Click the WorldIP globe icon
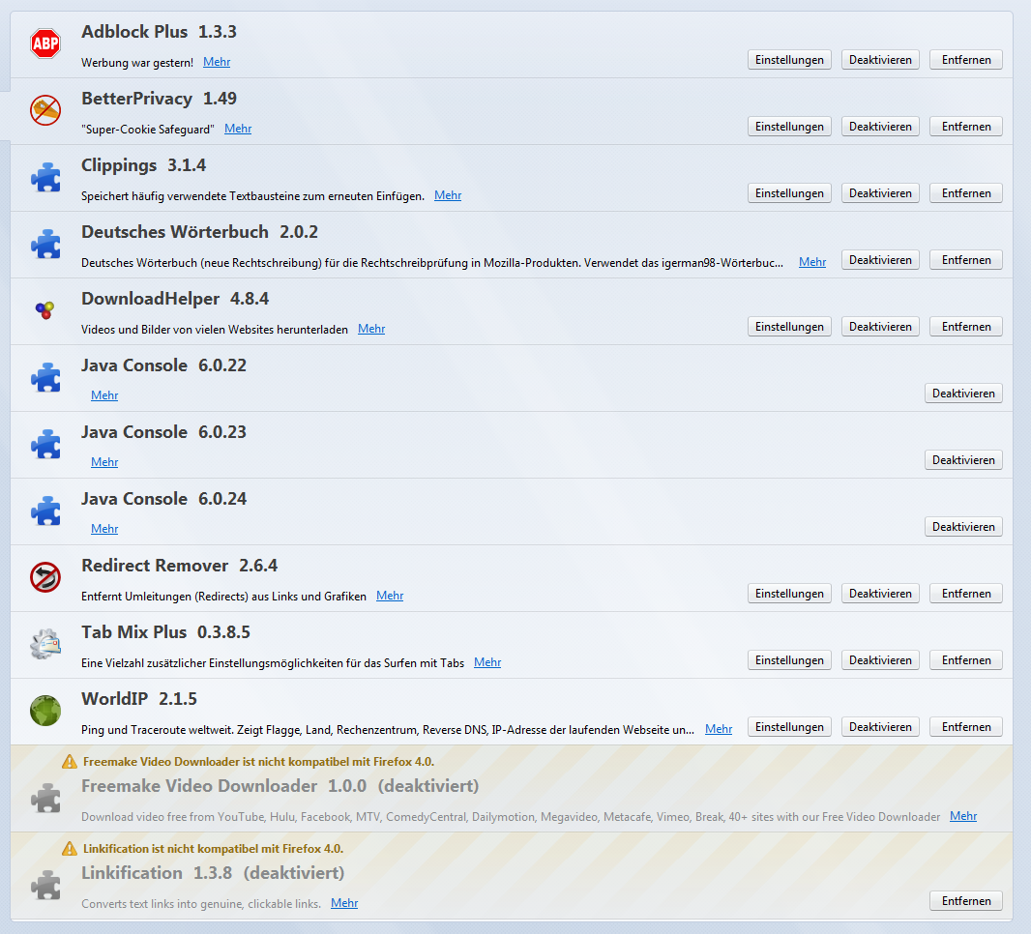 tap(45, 711)
